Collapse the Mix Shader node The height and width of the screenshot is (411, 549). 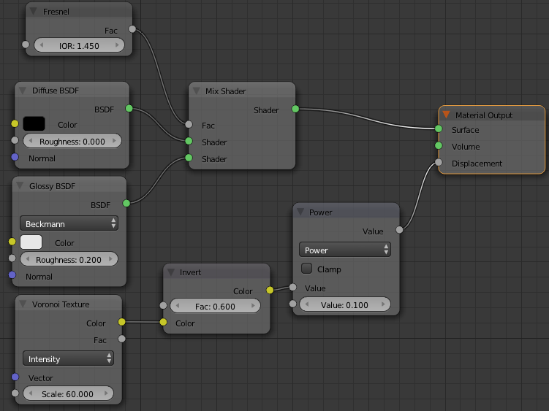196,91
